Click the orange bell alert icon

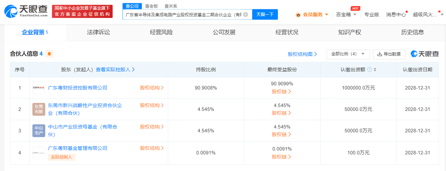(x=49, y=54)
